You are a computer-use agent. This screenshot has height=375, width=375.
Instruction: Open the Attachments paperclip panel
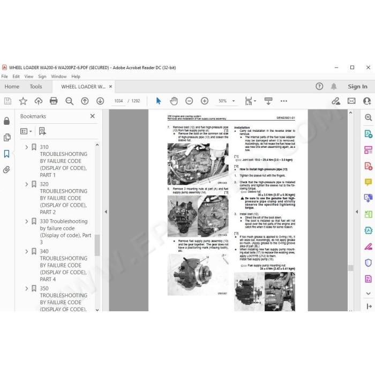(6, 170)
